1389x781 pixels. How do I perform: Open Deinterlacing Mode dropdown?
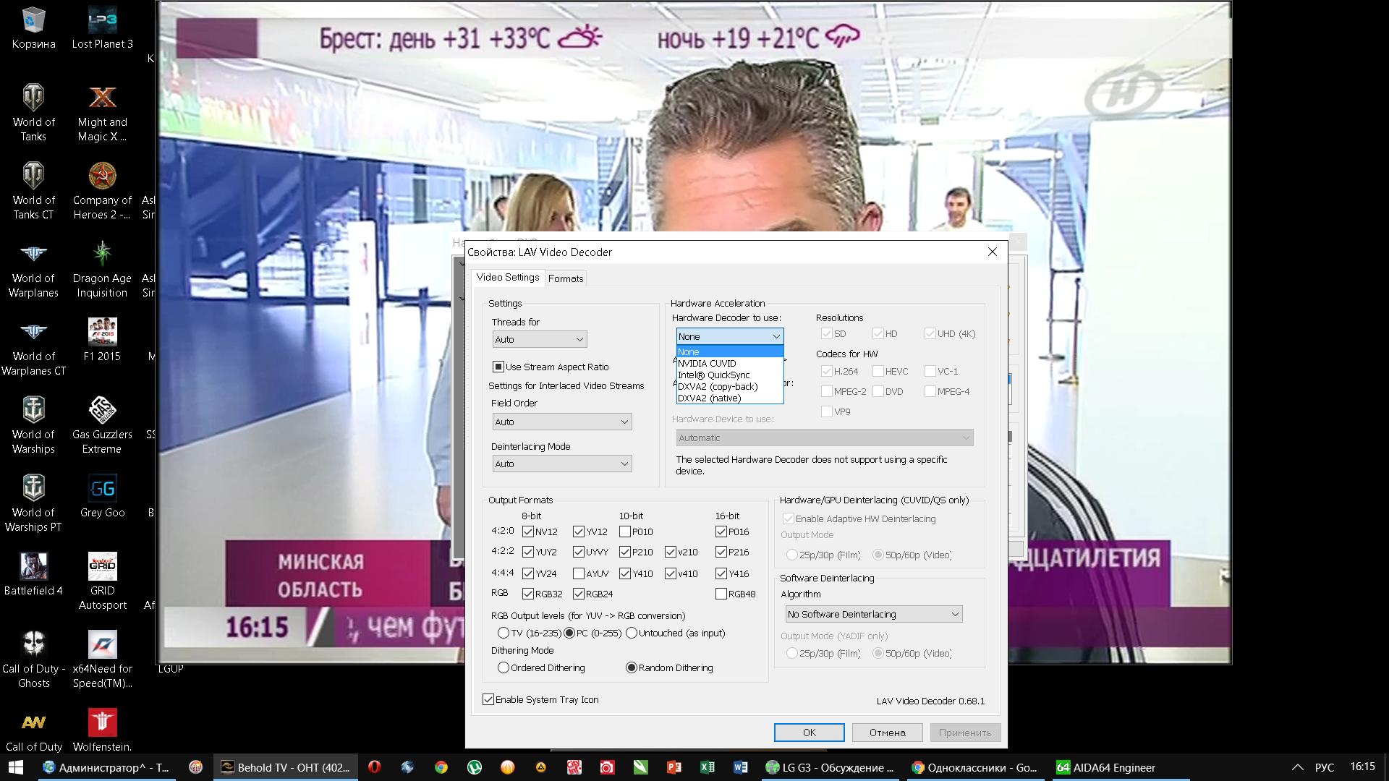(x=561, y=464)
